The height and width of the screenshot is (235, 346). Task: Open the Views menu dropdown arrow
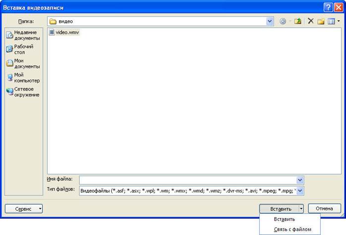339,21
